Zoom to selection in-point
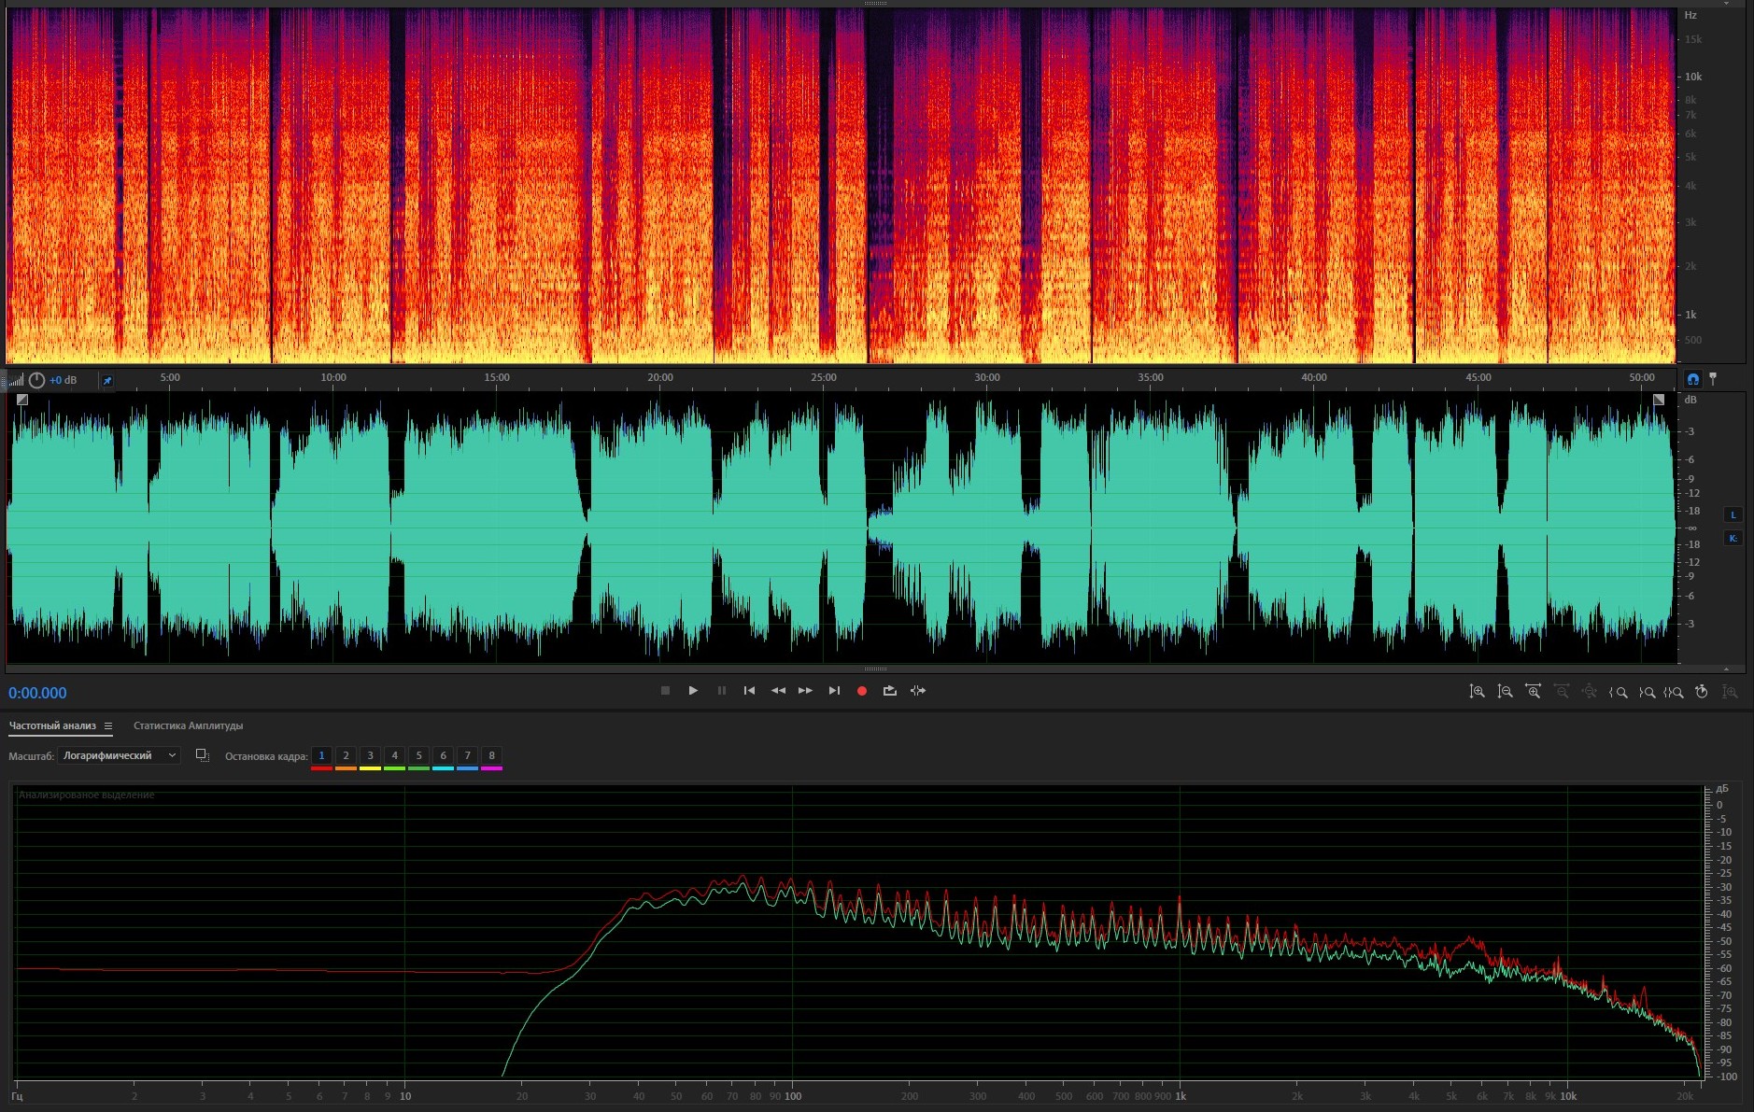Screen dimensions: 1754x1112 pyautogui.click(x=1618, y=692)
